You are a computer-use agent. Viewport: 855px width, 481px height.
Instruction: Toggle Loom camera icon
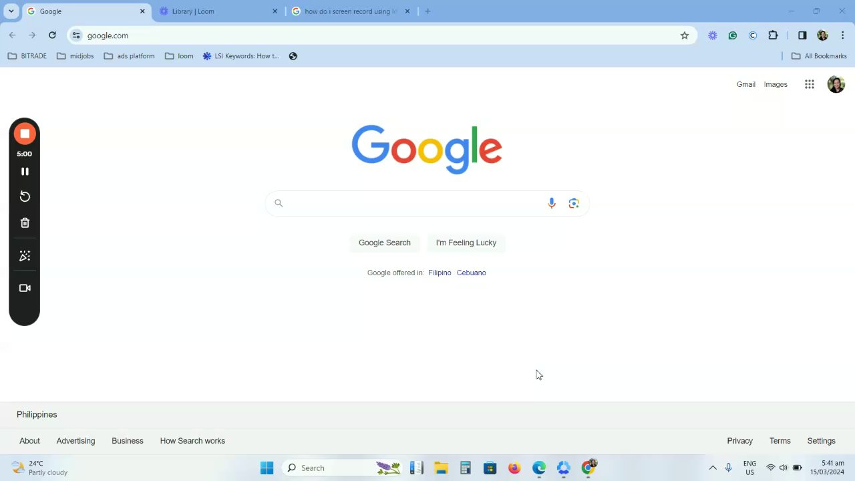click(x=25, y=288)
